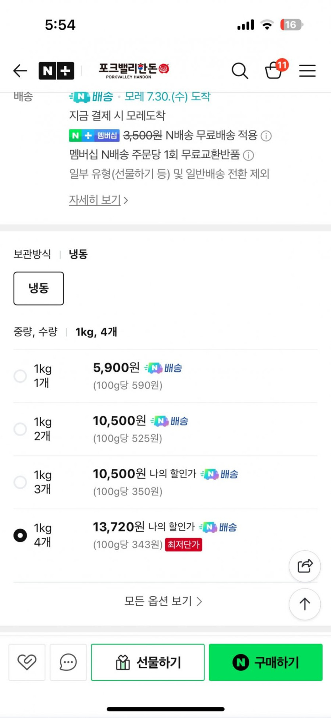Tap info icon beside N배송 무료배송 적용
The height and width of the screenshot is (718, 331).
click(x=266, y=136)
